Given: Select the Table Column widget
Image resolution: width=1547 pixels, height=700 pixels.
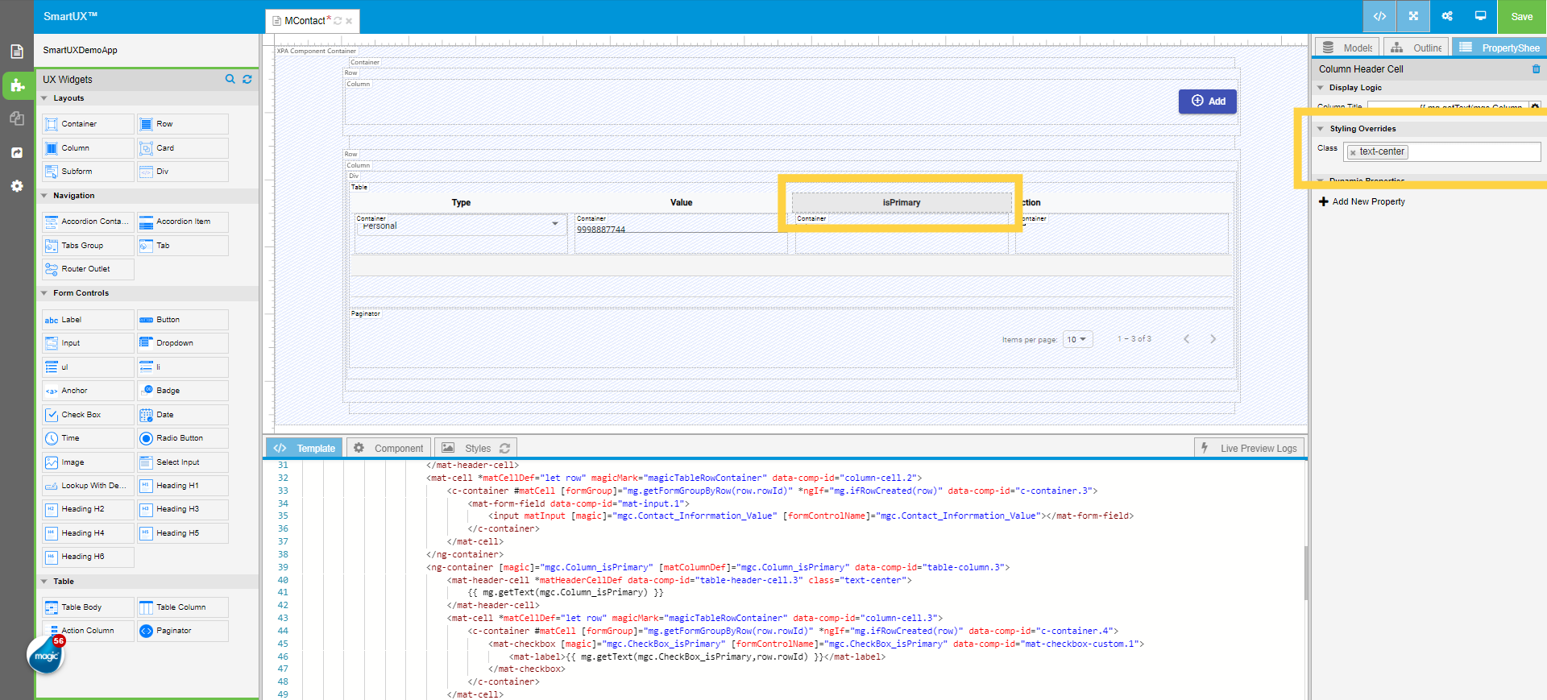Looking at the screenshot, I should pyautogui.click(x=182, y=607).
